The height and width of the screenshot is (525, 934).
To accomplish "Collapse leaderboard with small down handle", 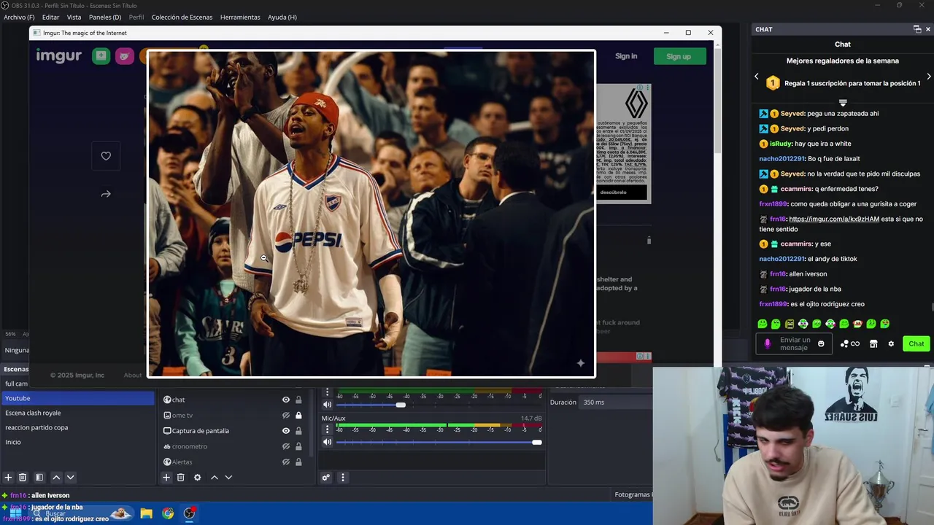I will click(843, 103).
